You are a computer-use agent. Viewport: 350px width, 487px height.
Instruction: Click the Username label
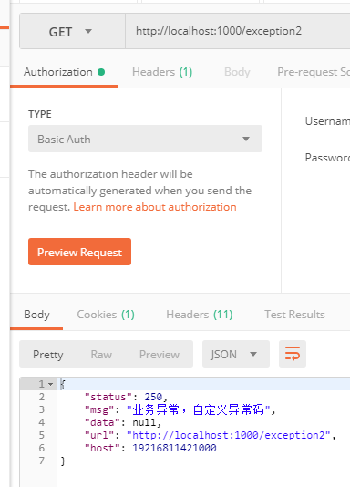[327, 120]
